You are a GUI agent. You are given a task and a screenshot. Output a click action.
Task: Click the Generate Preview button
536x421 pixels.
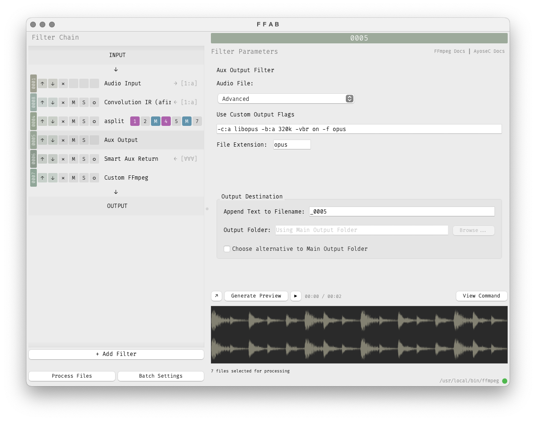pyautogui.click(x=256, y=296)
